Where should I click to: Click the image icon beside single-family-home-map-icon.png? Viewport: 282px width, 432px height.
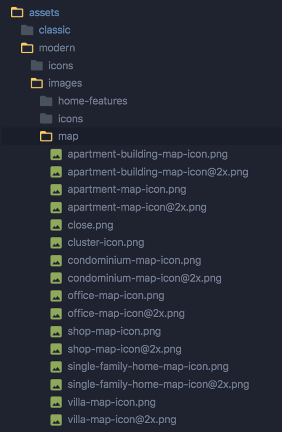[56, 367]
